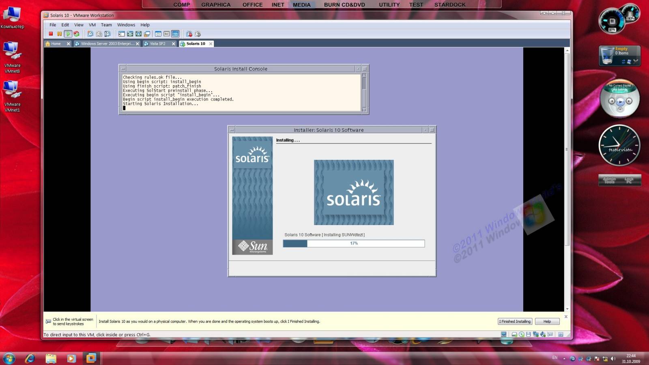Click the Help button in install bar
The width and height of the screenshot is (649, 365).
click(547, 322)
